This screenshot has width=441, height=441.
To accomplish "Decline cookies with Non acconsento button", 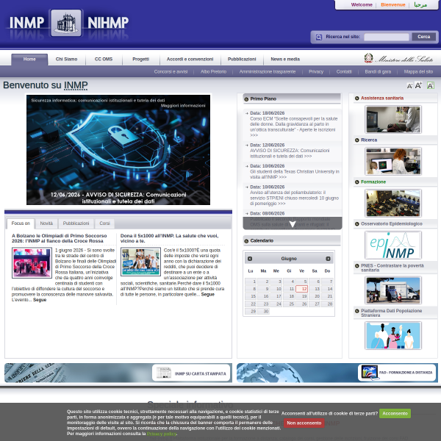I will tap(304, 423).
